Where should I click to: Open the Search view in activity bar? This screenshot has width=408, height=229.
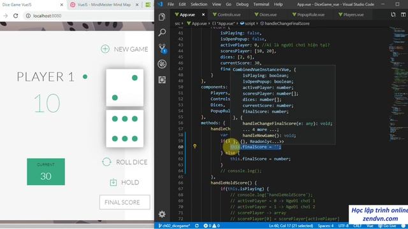(162, 32)
